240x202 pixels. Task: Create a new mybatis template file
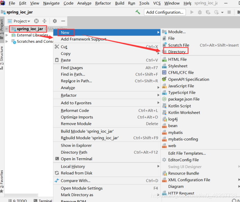point(200,132)
